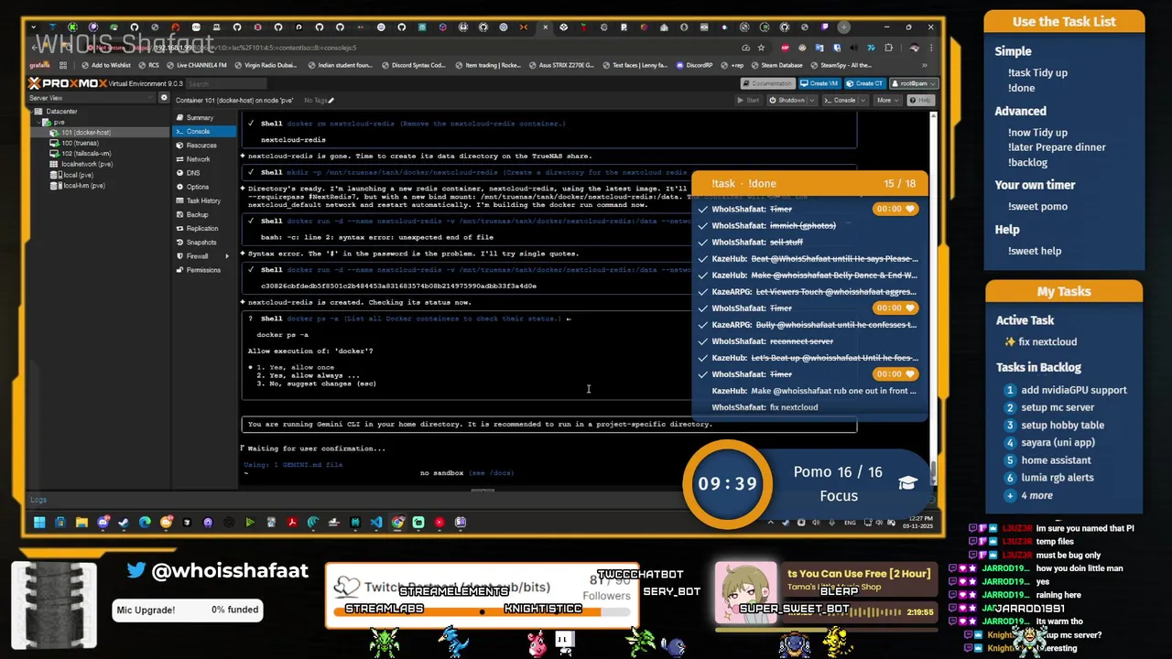This screenshot has width=1172, height=659.
Task: Click the Create CT button
Action: [865, 83]
